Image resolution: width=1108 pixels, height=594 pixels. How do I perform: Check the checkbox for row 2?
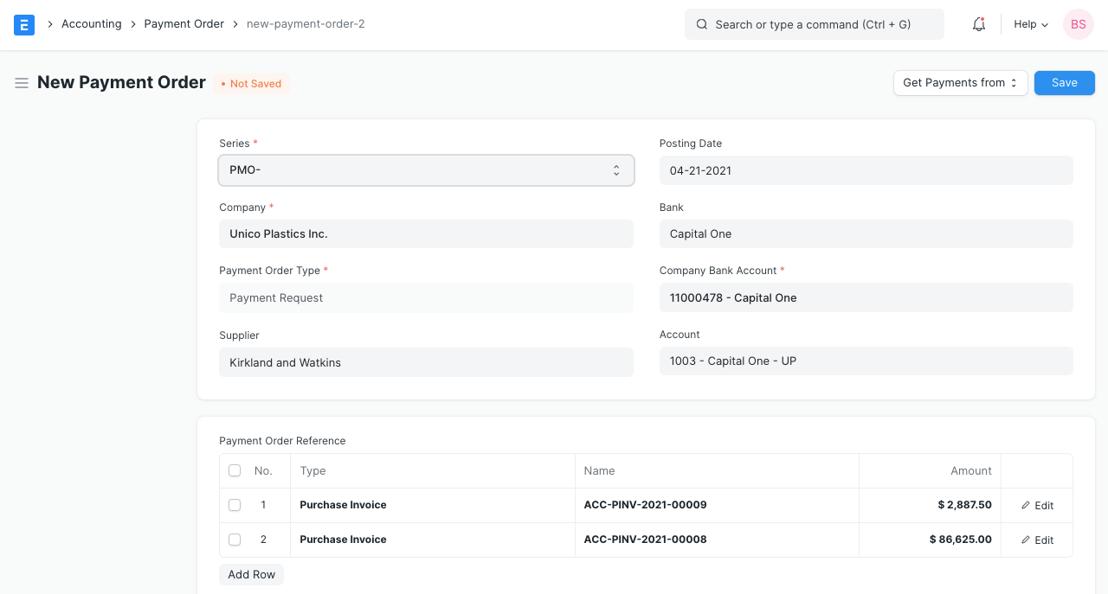click(x=235, y=540)
